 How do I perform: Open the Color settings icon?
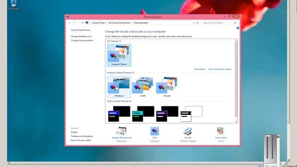point(155,131)
